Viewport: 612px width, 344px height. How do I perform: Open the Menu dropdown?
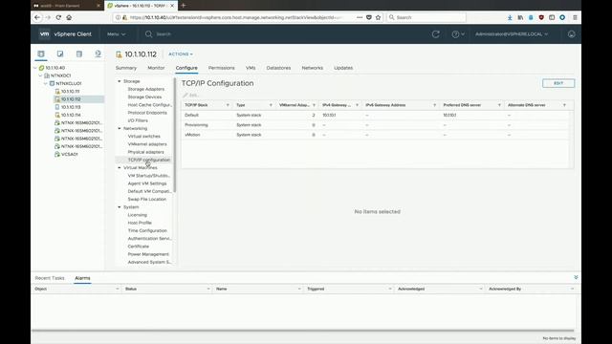(x=117, y=34)
